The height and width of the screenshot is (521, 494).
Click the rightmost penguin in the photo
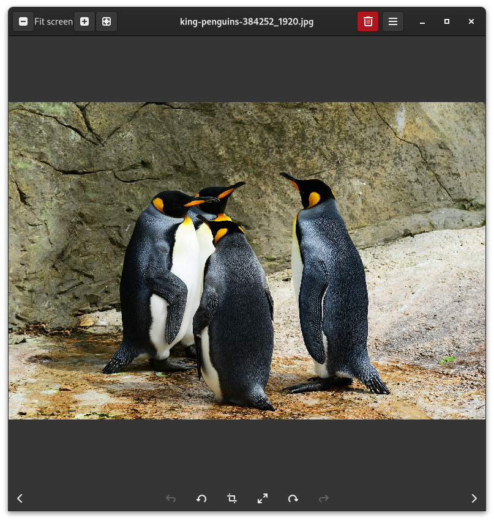[331, 287]
